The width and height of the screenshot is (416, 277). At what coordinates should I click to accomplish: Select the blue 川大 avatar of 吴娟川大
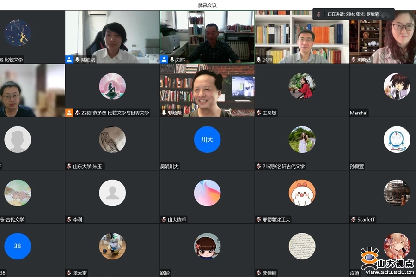click(207, 139)
